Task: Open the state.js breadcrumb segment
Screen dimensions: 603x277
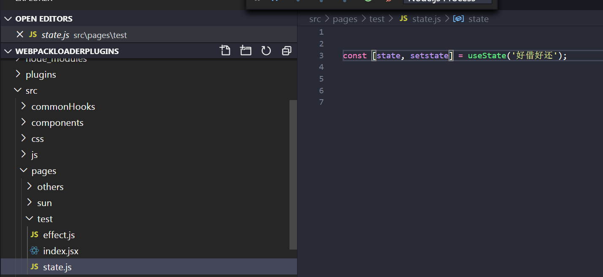Action: (420, 19)
